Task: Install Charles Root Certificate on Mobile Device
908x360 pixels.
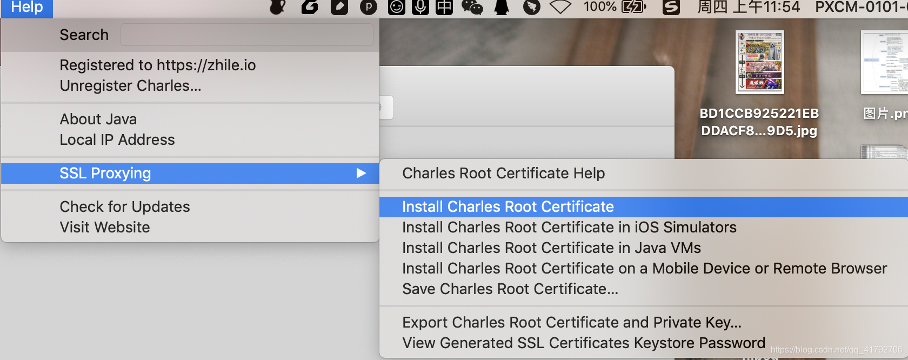Action: pyautogui.click(x=645, y=268)
